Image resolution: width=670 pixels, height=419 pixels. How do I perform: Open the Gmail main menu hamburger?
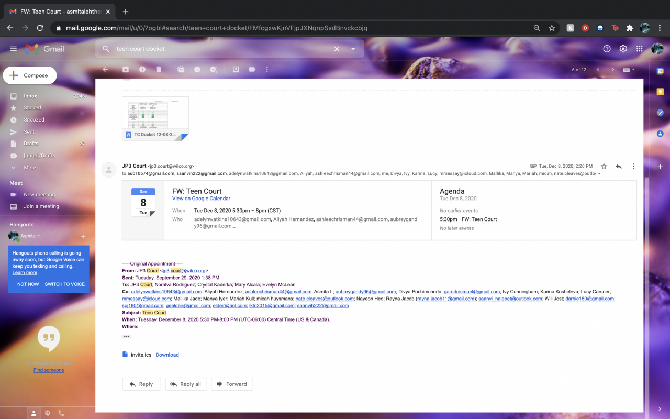coord(13,49)
